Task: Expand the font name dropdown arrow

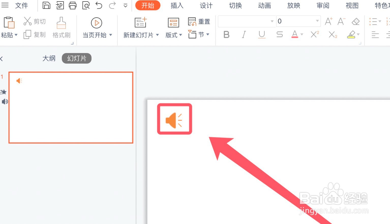Action: [x=272, y=21]
